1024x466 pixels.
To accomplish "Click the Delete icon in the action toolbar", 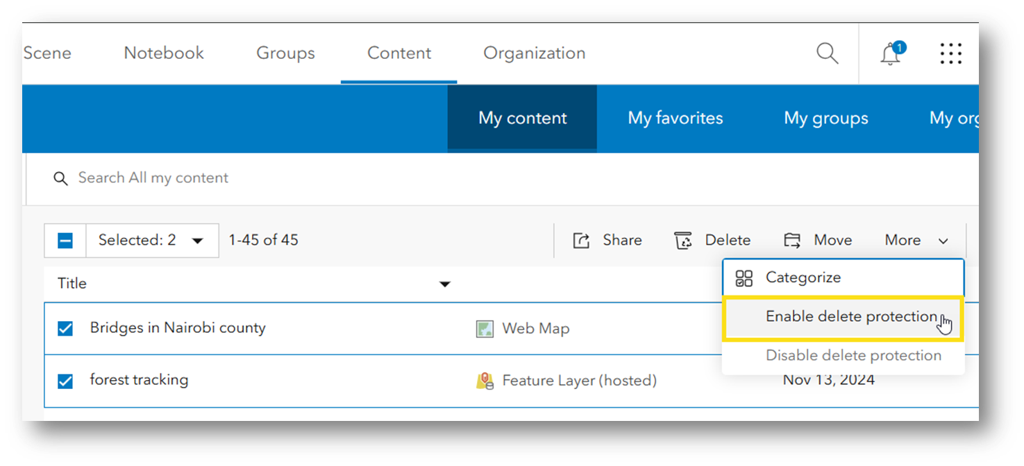I will 684,240.
